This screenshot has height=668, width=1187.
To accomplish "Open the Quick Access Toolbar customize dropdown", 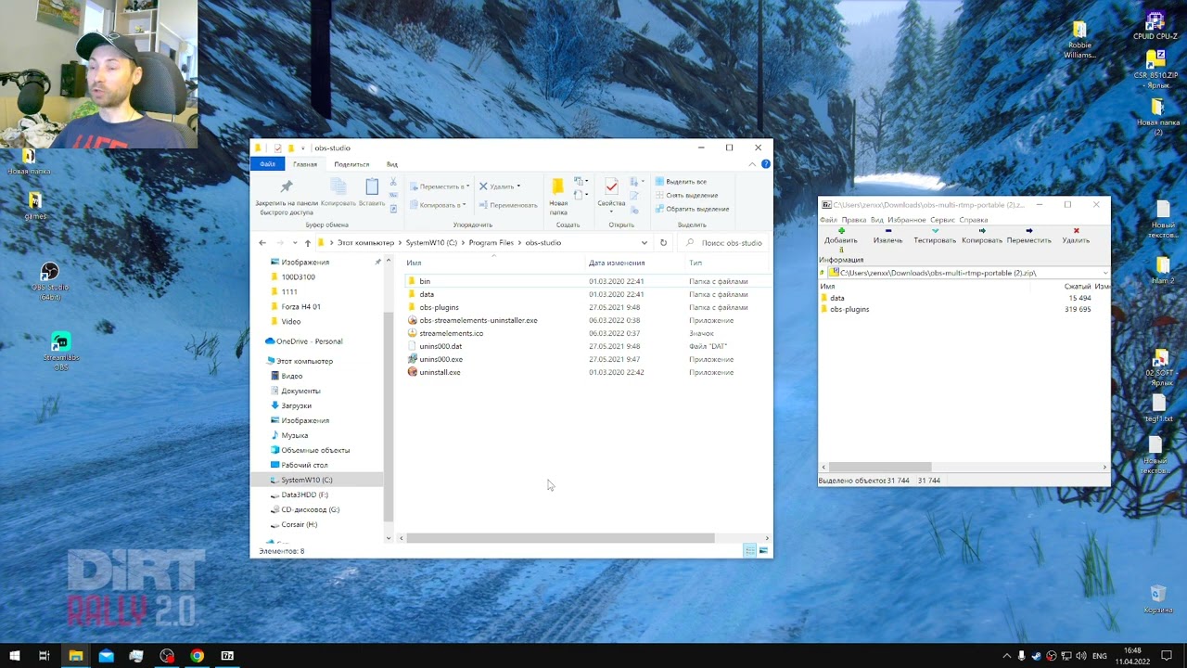I will [x=302, y=148].
